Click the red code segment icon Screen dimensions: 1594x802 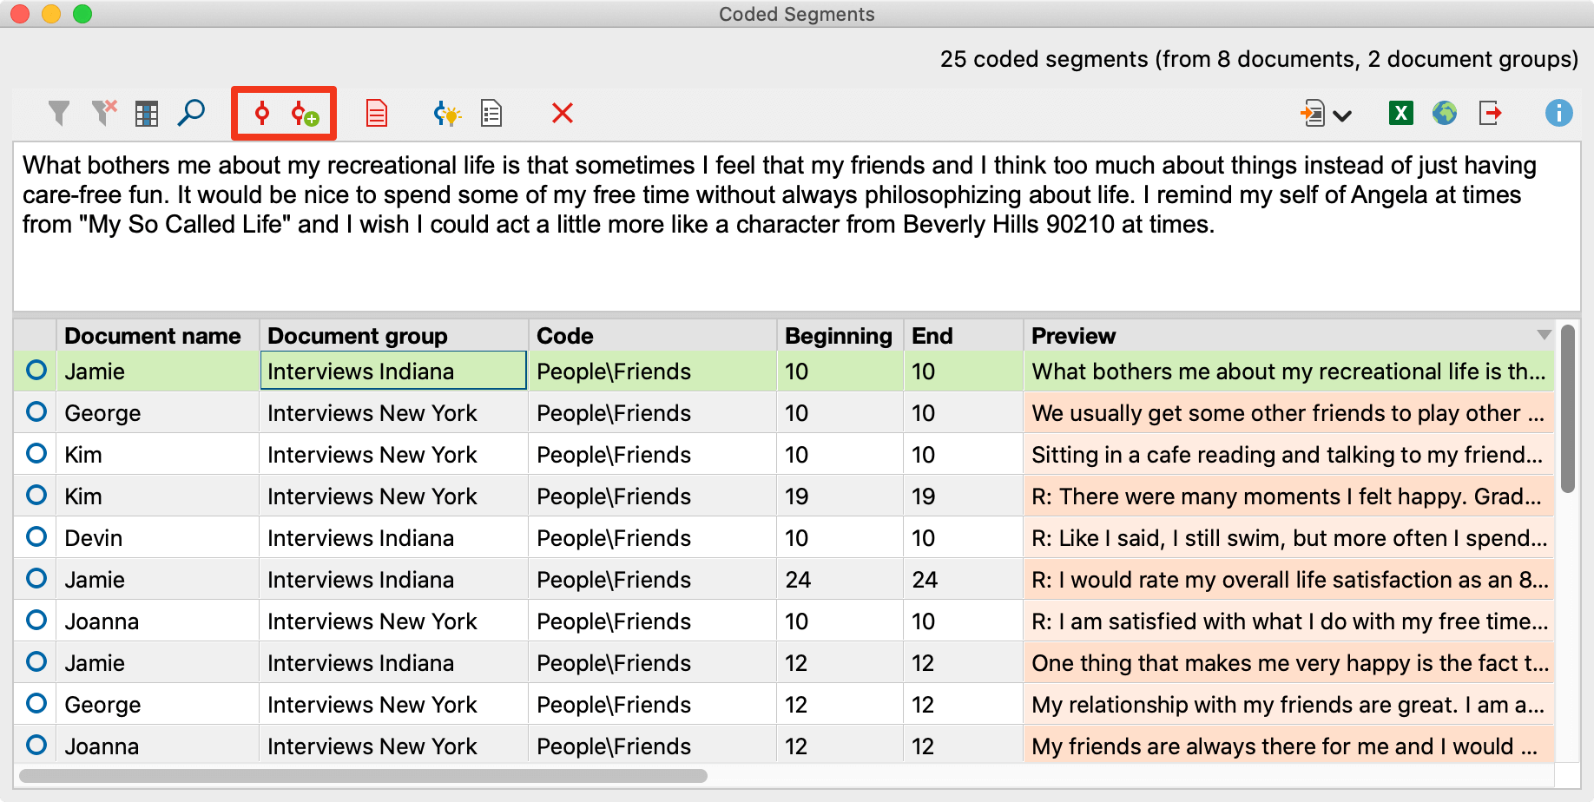tap(261, 113)
